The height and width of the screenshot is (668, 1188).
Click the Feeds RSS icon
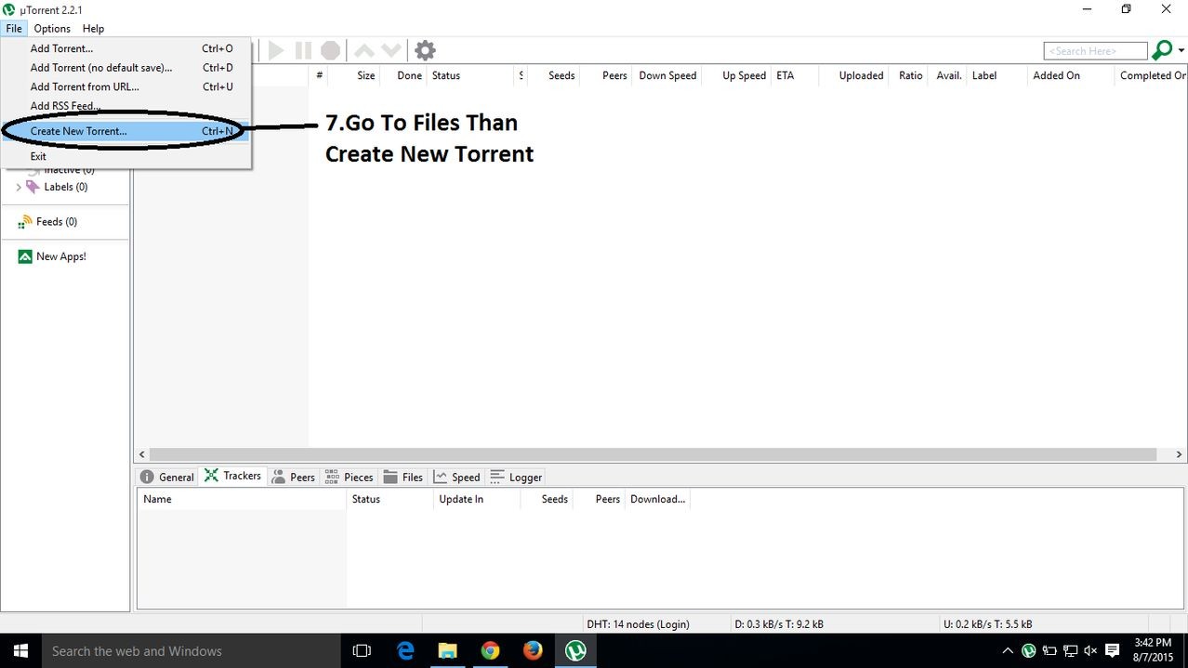[x=25, y=222]
